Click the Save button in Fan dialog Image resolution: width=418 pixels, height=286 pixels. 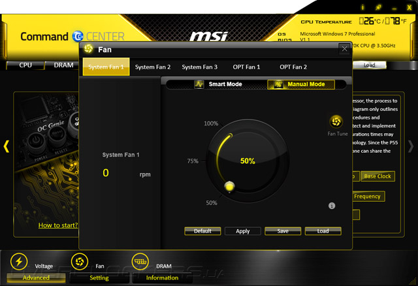[283, 231]
